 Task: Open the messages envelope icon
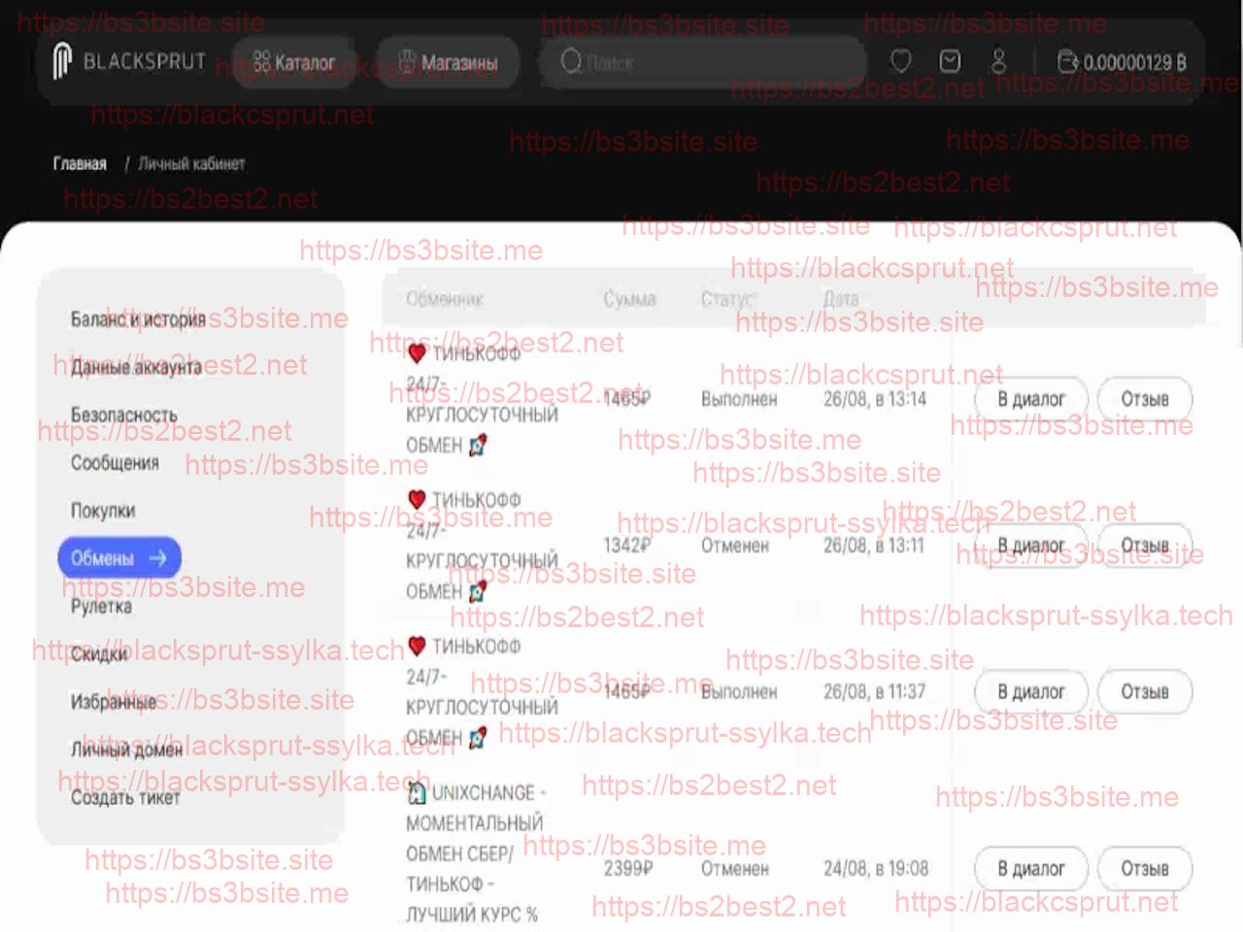(950, 62)
